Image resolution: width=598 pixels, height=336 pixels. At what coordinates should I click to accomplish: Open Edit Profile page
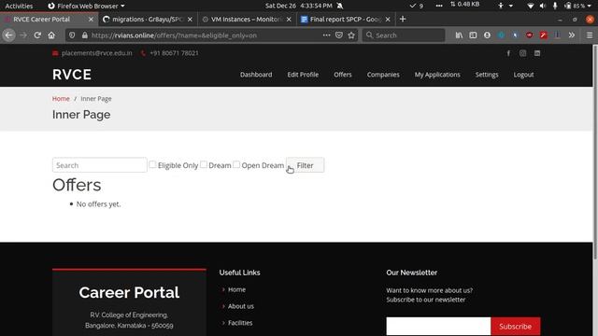(x=303, y=75)
